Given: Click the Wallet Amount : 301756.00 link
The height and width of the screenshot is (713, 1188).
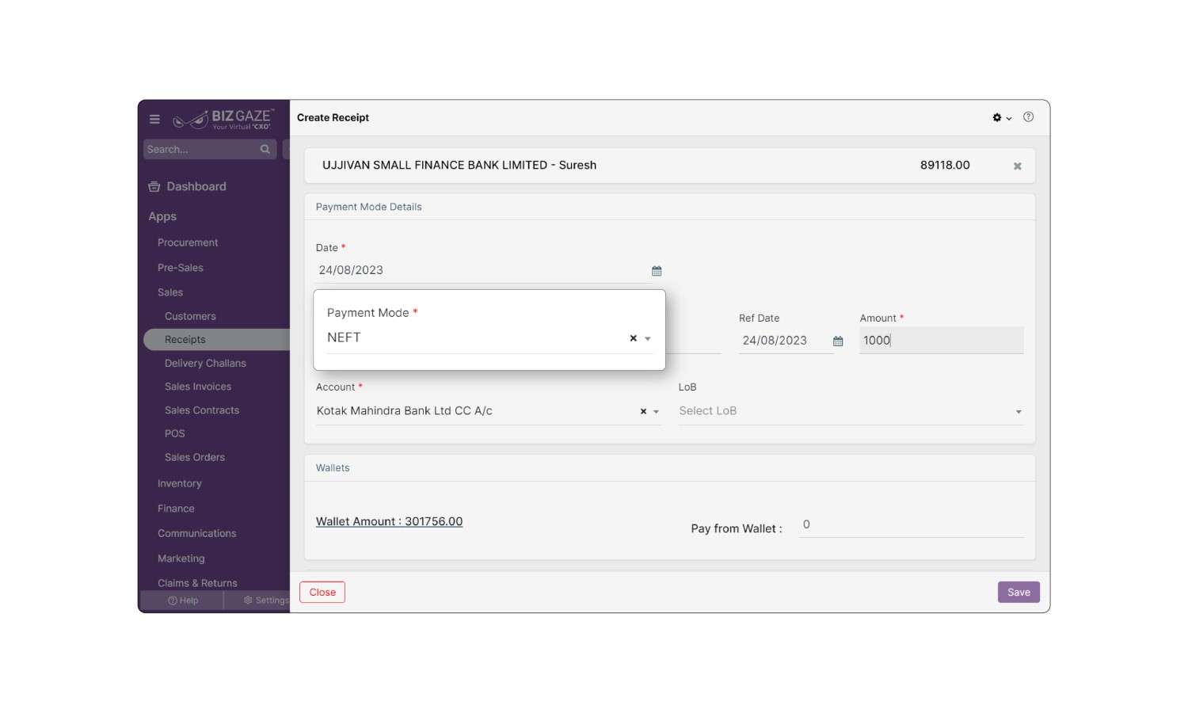Looking at the screenshot, I should pyautogui.click(x=389, y=521).
